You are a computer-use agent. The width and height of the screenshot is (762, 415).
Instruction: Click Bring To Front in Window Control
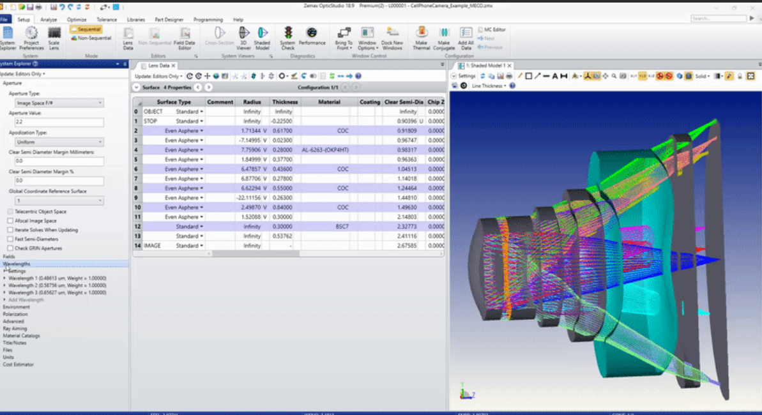point(344,38)
